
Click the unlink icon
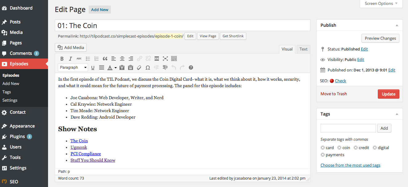pos(148,59)
